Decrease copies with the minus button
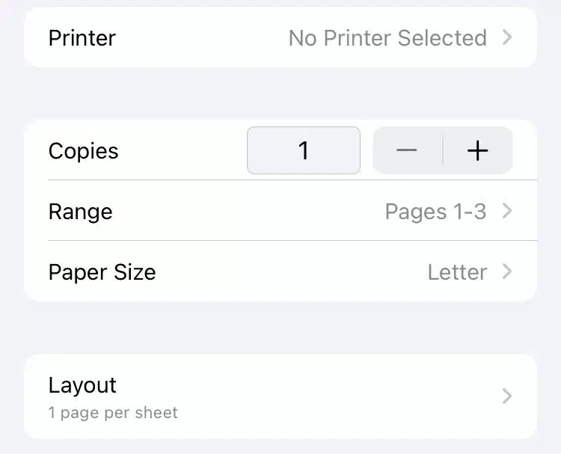 pos(407,150)
